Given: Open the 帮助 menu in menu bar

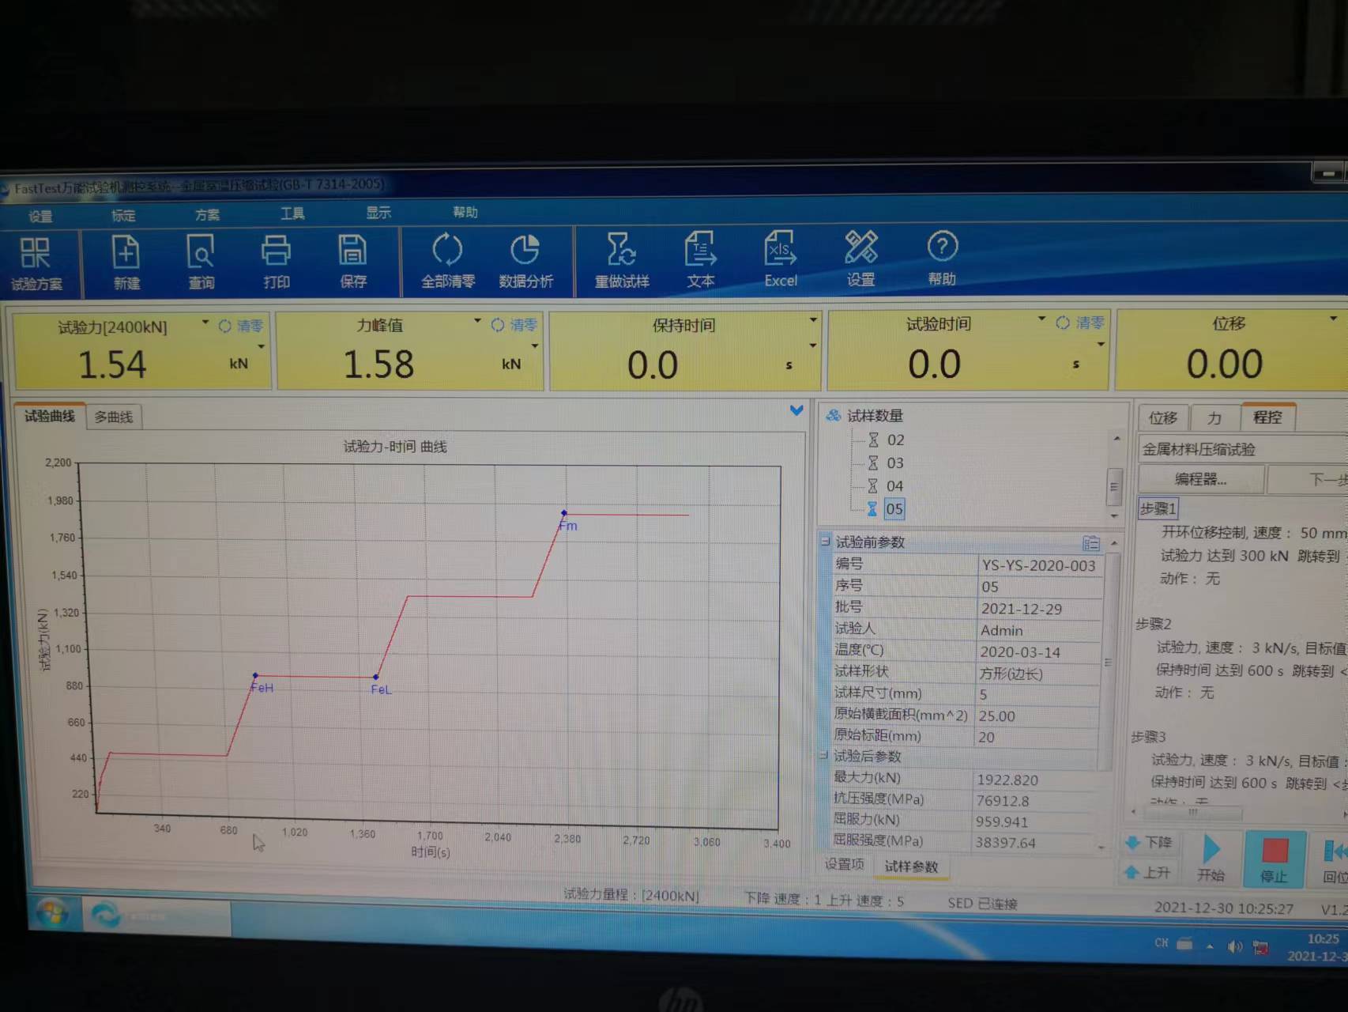Looking at the screenshot, I should pos(465,212).
